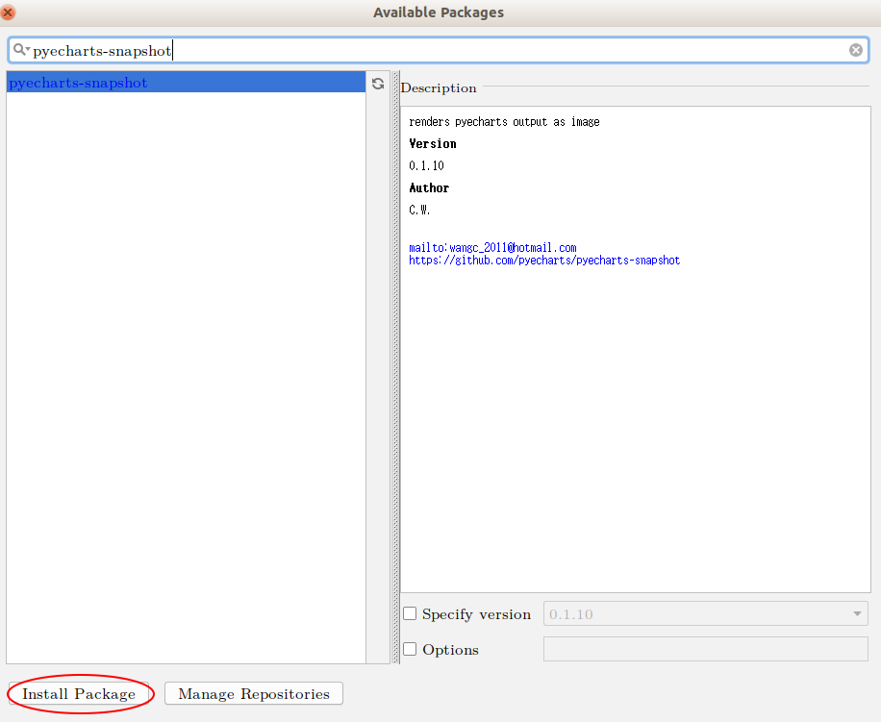
Task: Toggle the Options checkbox
Action: point(410,650)
